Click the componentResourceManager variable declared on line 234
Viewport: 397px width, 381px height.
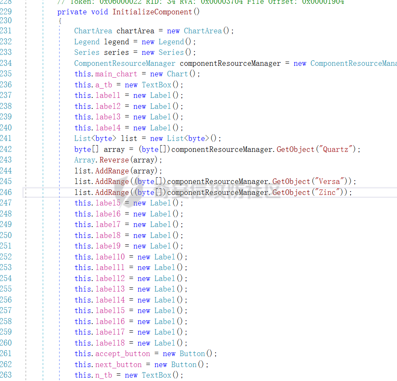coord(230,63)
